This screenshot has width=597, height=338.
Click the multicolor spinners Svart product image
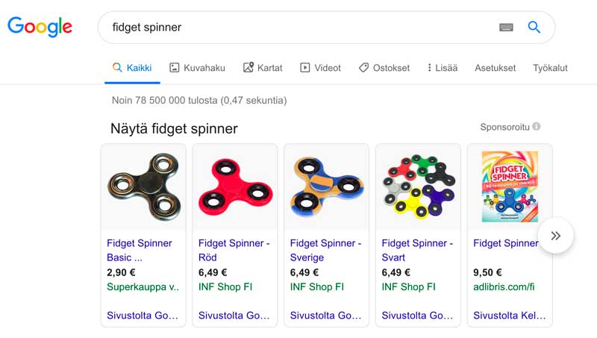coord(418,187)
